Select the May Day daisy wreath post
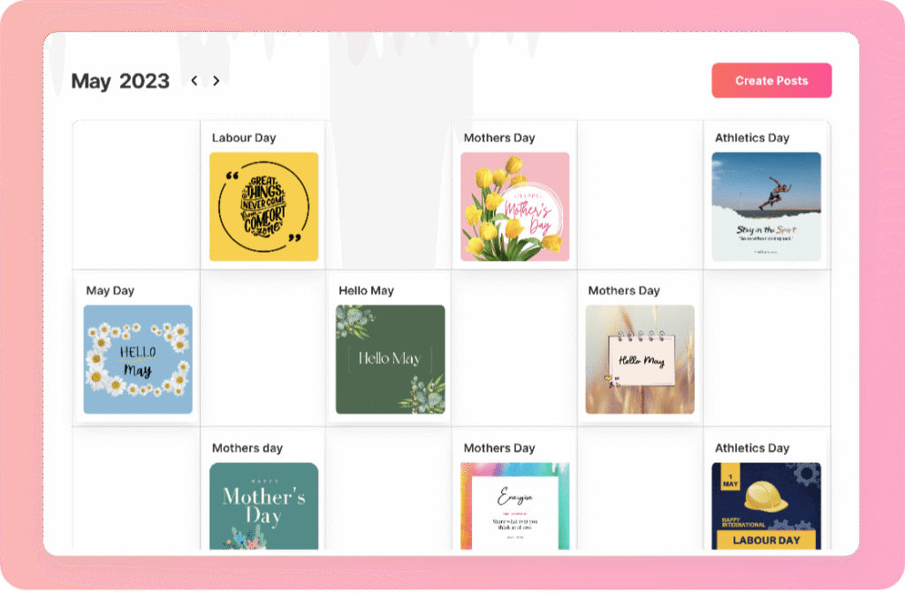Screen dimensions: 905x593 coord(138,359)
